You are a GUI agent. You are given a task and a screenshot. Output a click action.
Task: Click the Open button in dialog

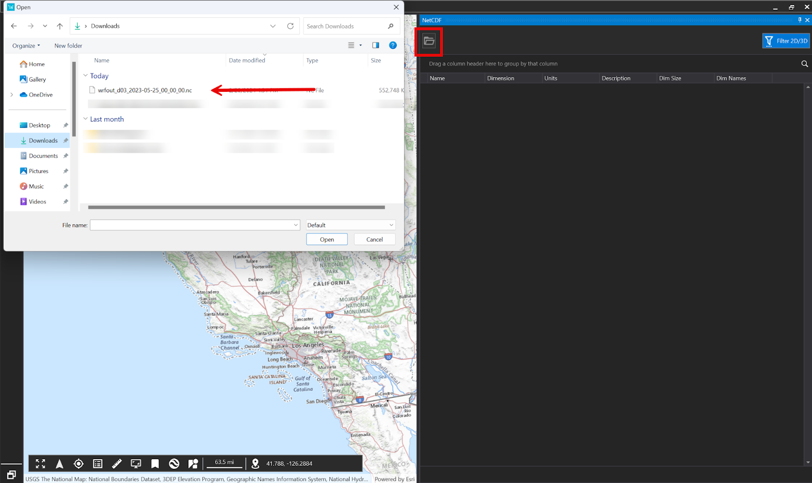[x=327, y=239]
